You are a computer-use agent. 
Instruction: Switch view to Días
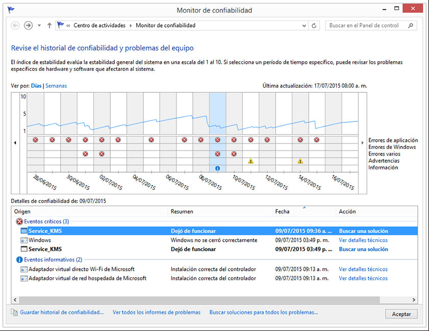[x=36, y=86]
